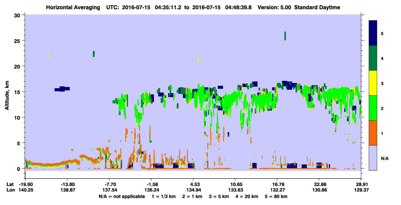
Task: Click the latitude value -13.80
Action: click(67, 184)
